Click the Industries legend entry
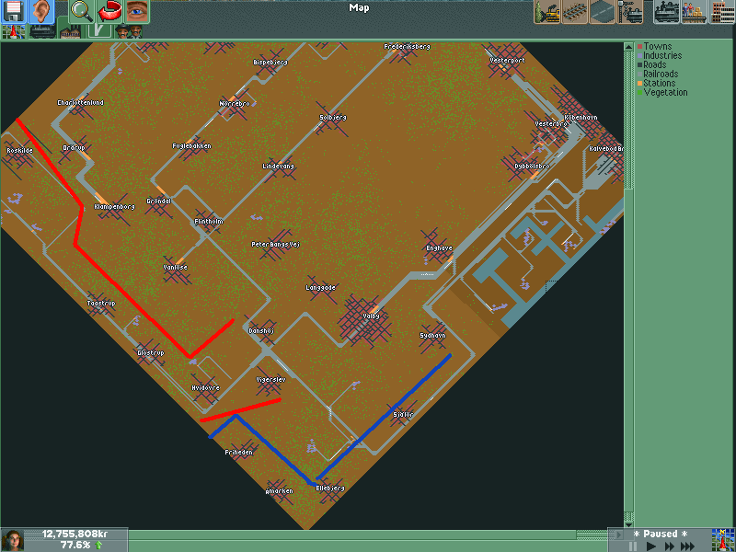Screen dimensions: 736x552 (x=660, y=55)
